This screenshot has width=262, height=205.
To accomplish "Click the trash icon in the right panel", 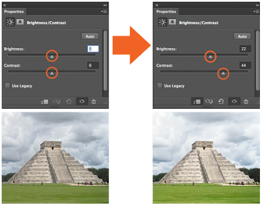I will pos(246,101).
